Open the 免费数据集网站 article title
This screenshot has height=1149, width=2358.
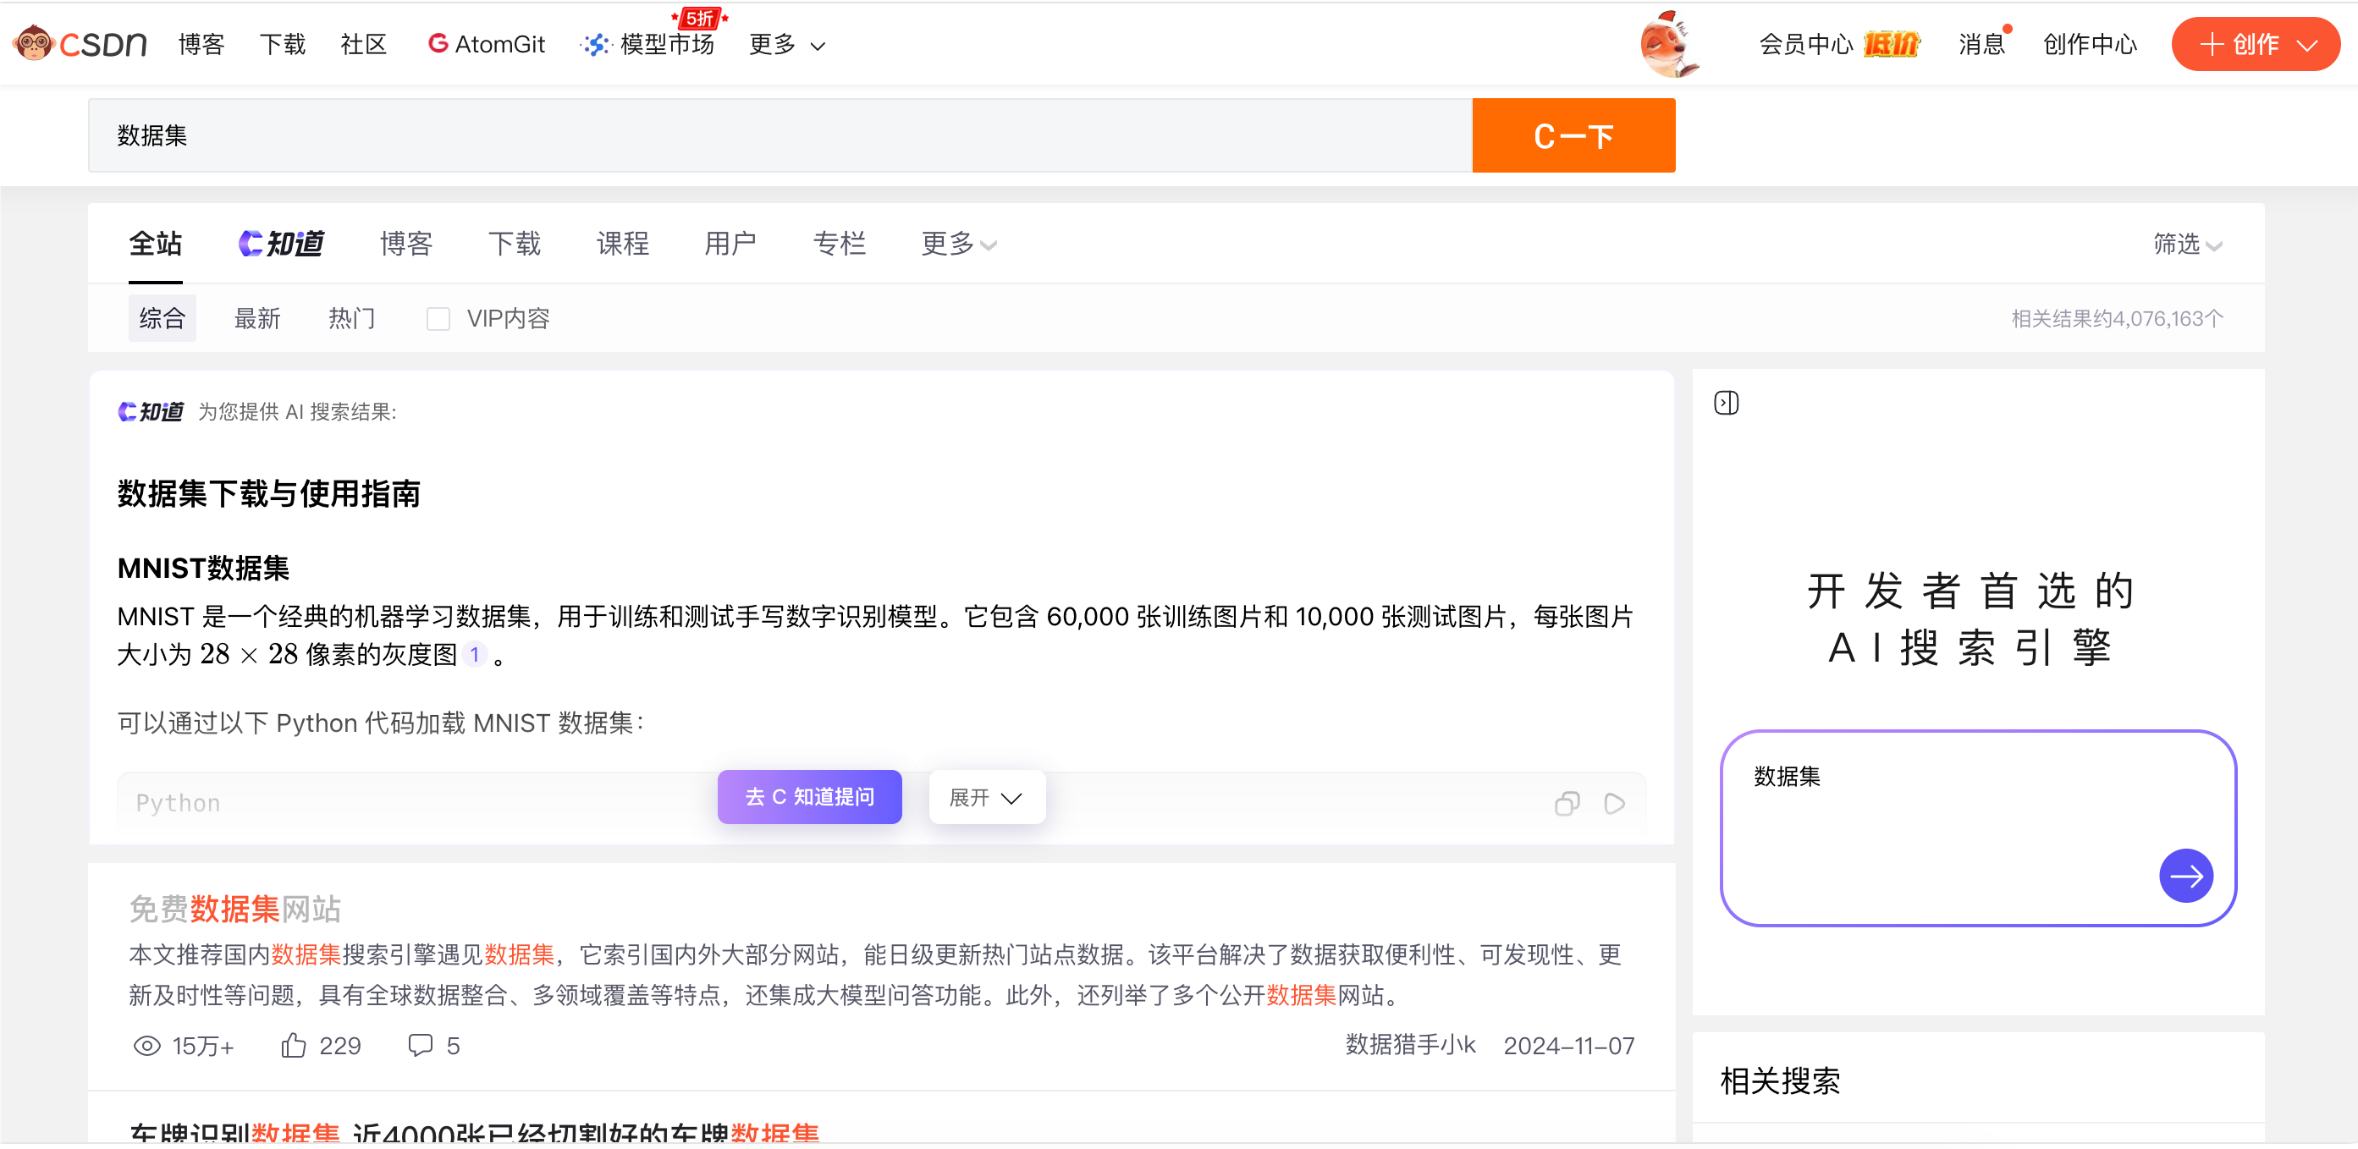pos(235,910)
